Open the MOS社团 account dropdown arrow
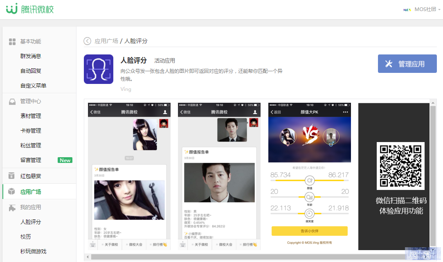443x262 pixels. [x=439, y=9]
